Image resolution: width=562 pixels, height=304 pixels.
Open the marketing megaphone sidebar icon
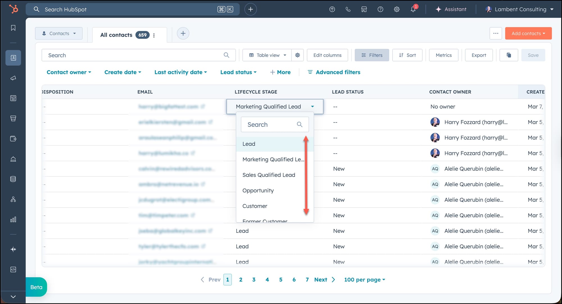pos(13,78)
